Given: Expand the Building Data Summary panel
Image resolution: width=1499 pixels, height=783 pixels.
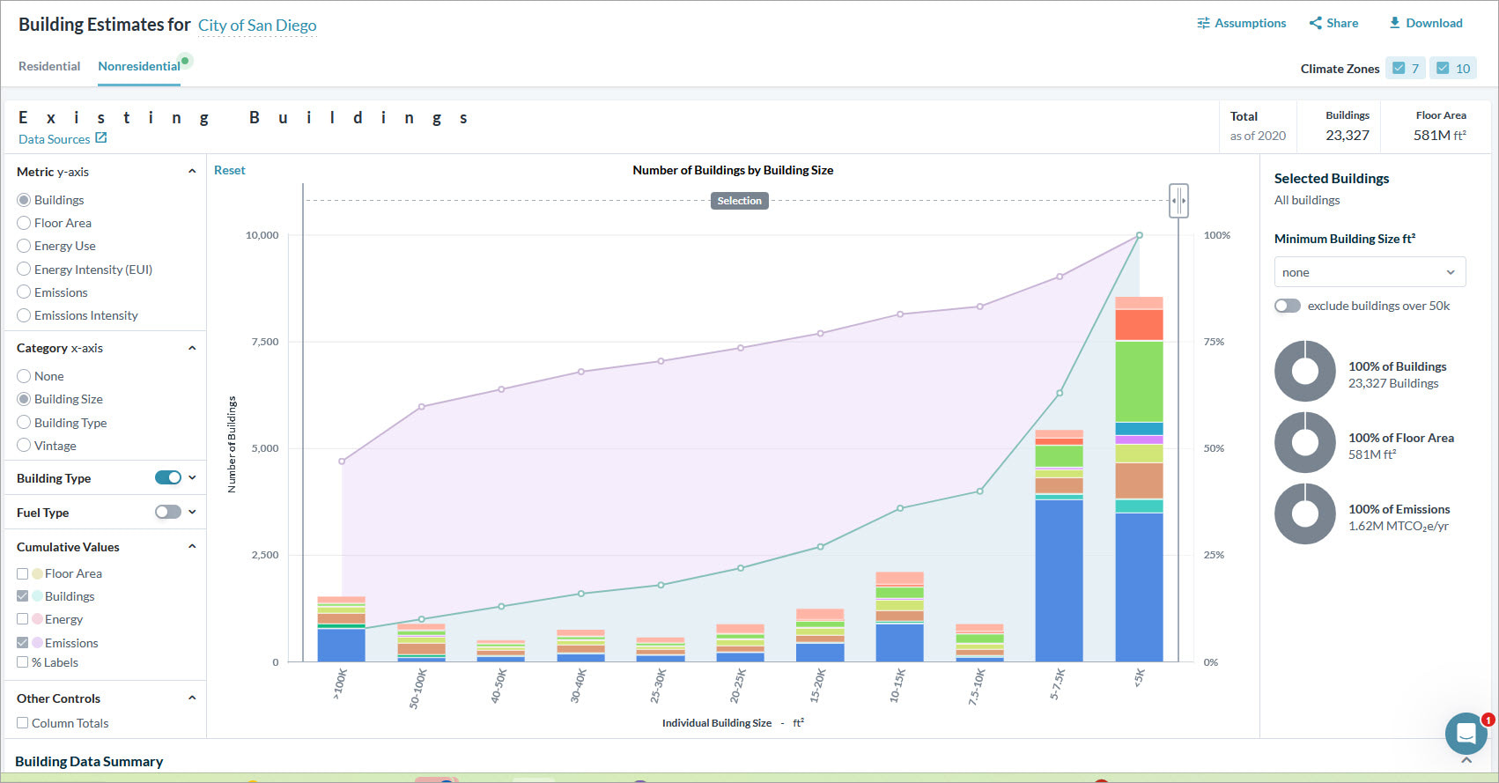Looking at the screenshot, I should point(1466,760).
